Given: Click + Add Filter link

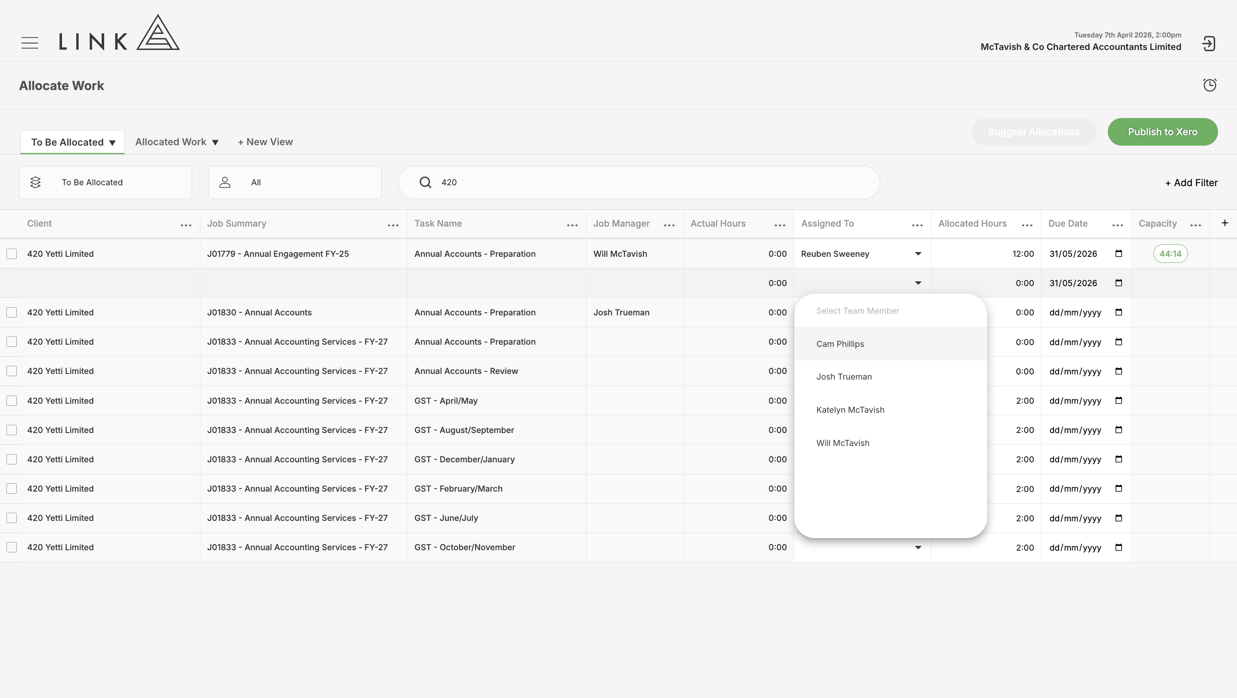Looking at the screenshot, I should 1191,183.
